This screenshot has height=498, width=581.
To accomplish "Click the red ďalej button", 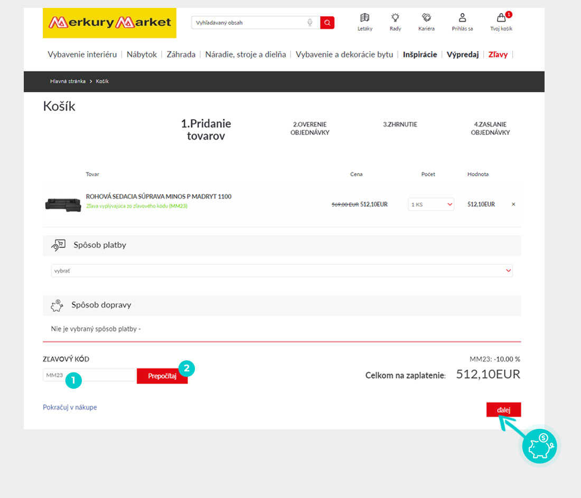I will (x=503, y=410).
